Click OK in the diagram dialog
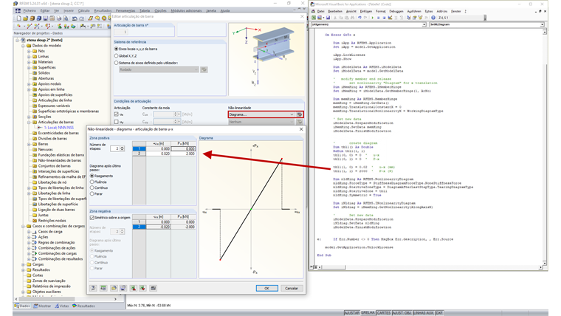This screenshot has width=561, height=316. 266,288
